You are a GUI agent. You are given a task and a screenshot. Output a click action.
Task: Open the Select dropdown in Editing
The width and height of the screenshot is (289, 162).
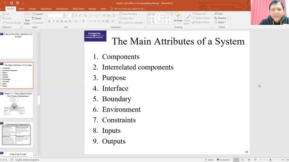220,22
